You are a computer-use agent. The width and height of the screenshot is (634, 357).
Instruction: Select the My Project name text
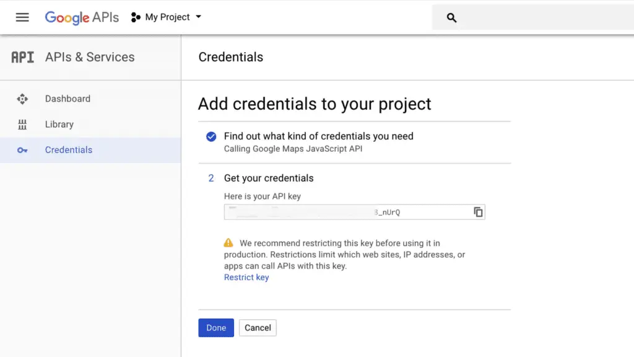(x=167, y=17)
